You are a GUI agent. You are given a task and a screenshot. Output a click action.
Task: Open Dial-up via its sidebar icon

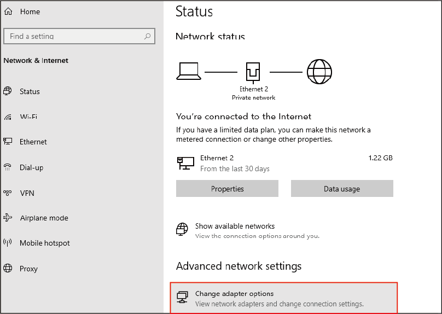pos(8,167)
